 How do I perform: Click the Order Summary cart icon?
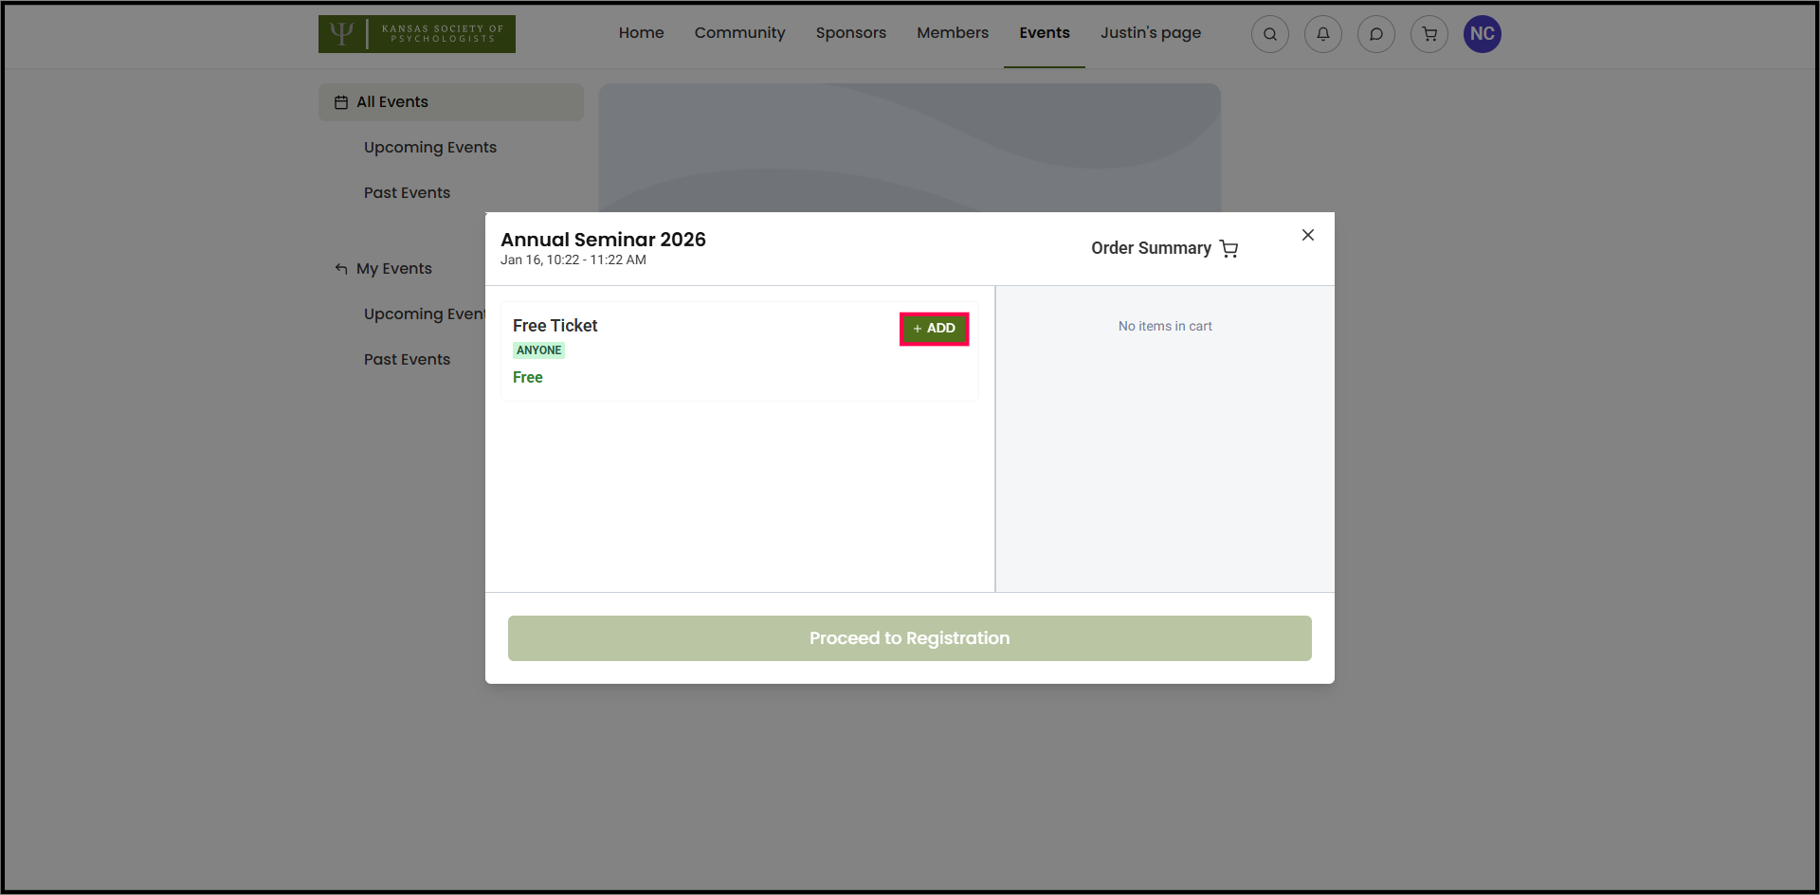click(x=1229, y=248)
